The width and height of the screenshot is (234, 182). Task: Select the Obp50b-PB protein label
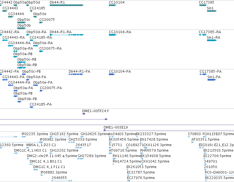(x=27, y=99)
